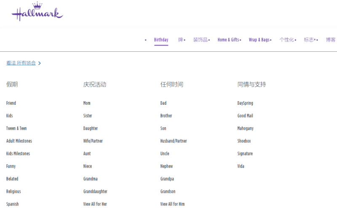Image resolution: width=337 pixels, height=208 pixels.
Task: Click View All for Her
Action: tap(95, 204)
